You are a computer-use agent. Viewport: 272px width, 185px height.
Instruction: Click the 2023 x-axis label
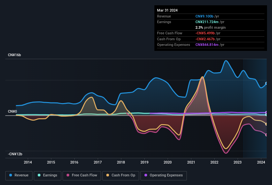[x=238, y=162]
